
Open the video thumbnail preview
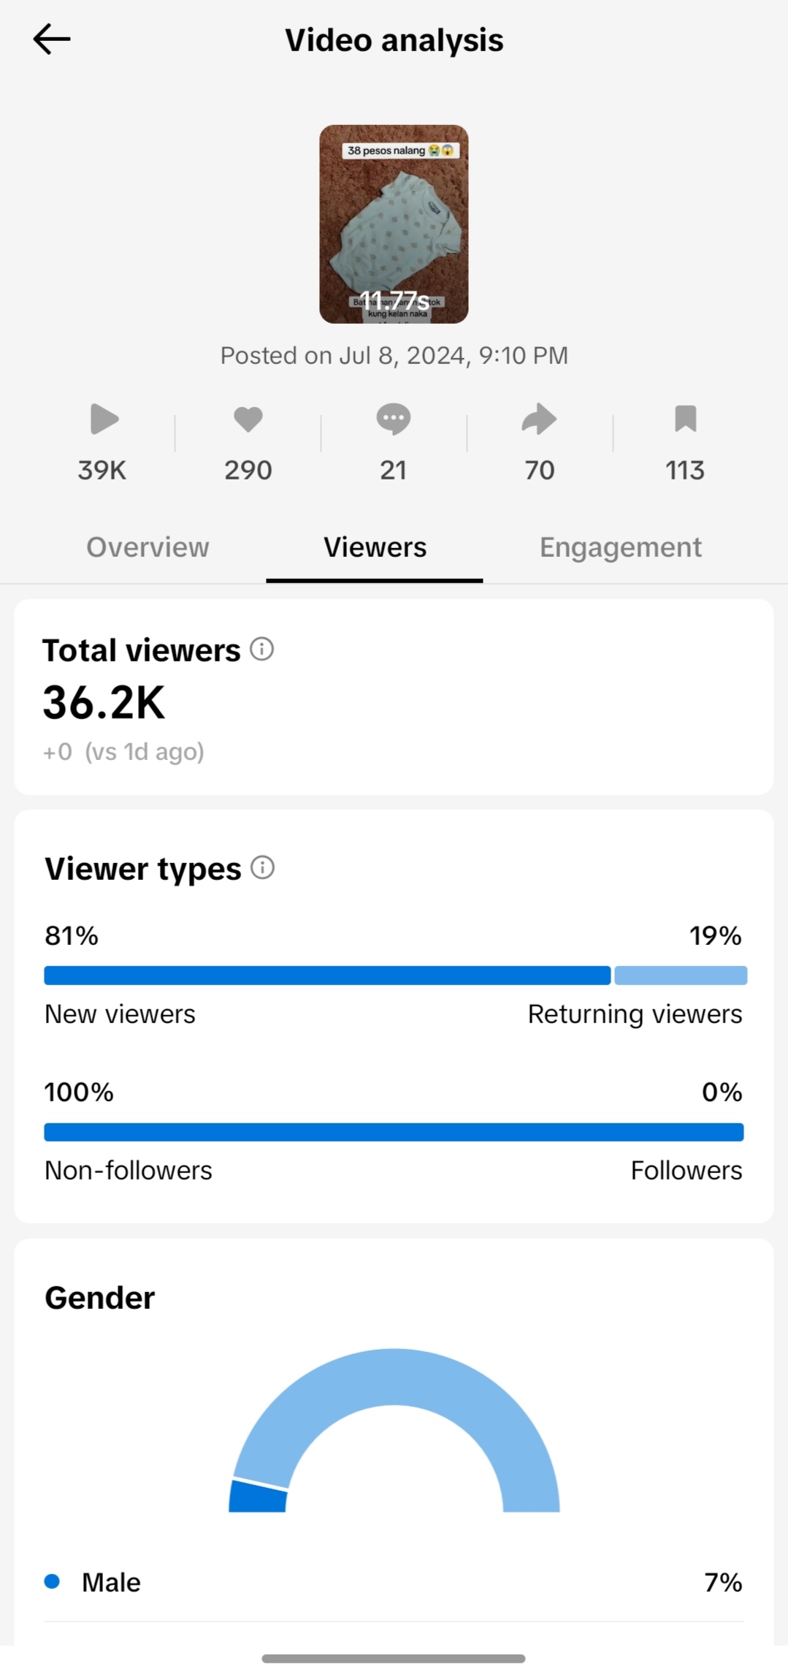tap(394, 224)
